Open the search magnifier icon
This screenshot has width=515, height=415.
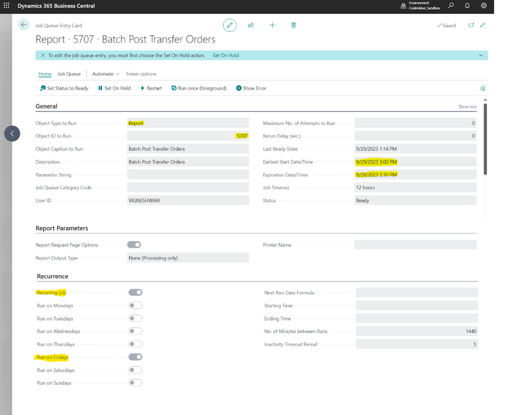pyautogui.click(x=451, y=5)
